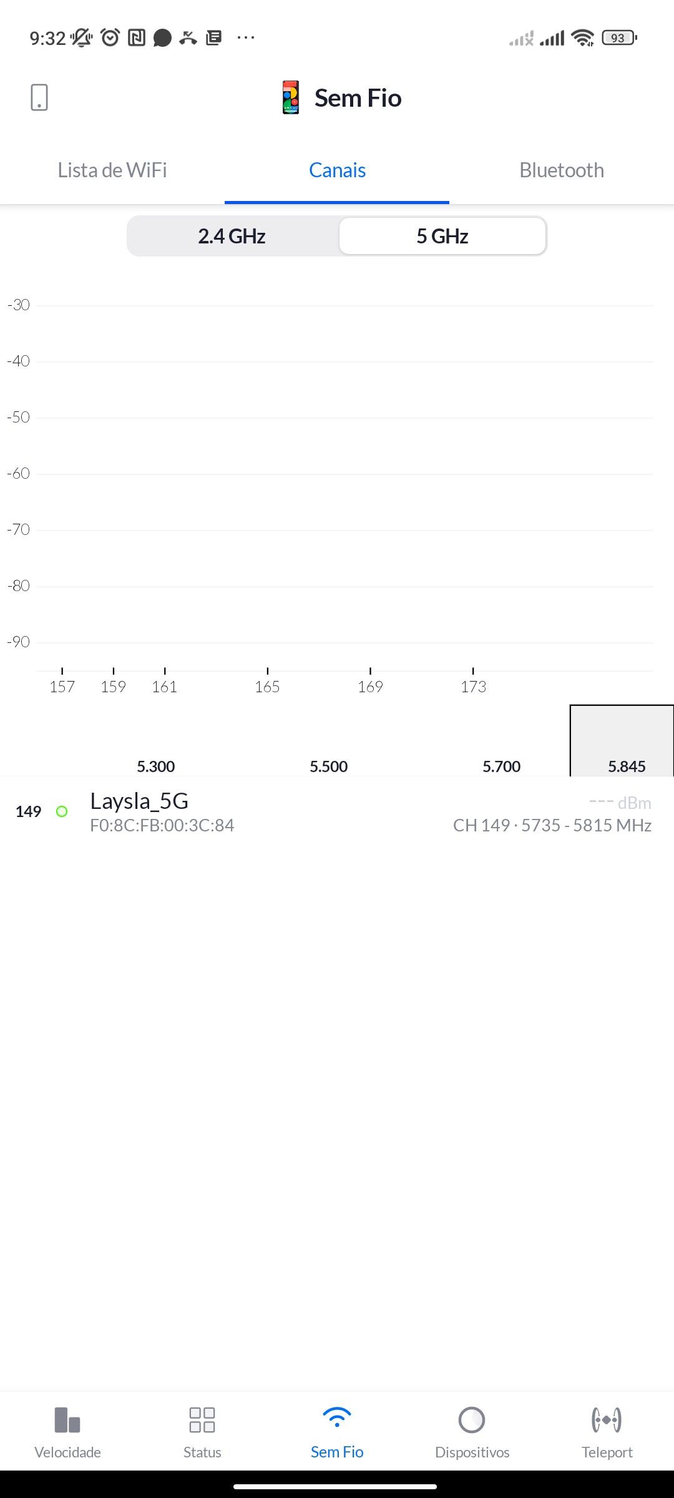Open the Dispositivos circle icon
Screen dimensions: 674x1498
pyautogui.click(x=472, y=1419)
